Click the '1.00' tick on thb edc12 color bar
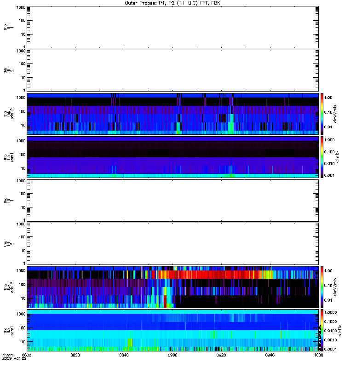Image resolution: width=345 pixels, height=368 pixels. [328, 98]
